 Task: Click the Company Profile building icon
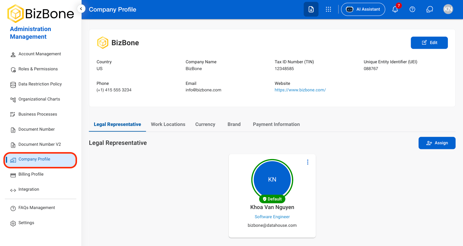(13, 160)
